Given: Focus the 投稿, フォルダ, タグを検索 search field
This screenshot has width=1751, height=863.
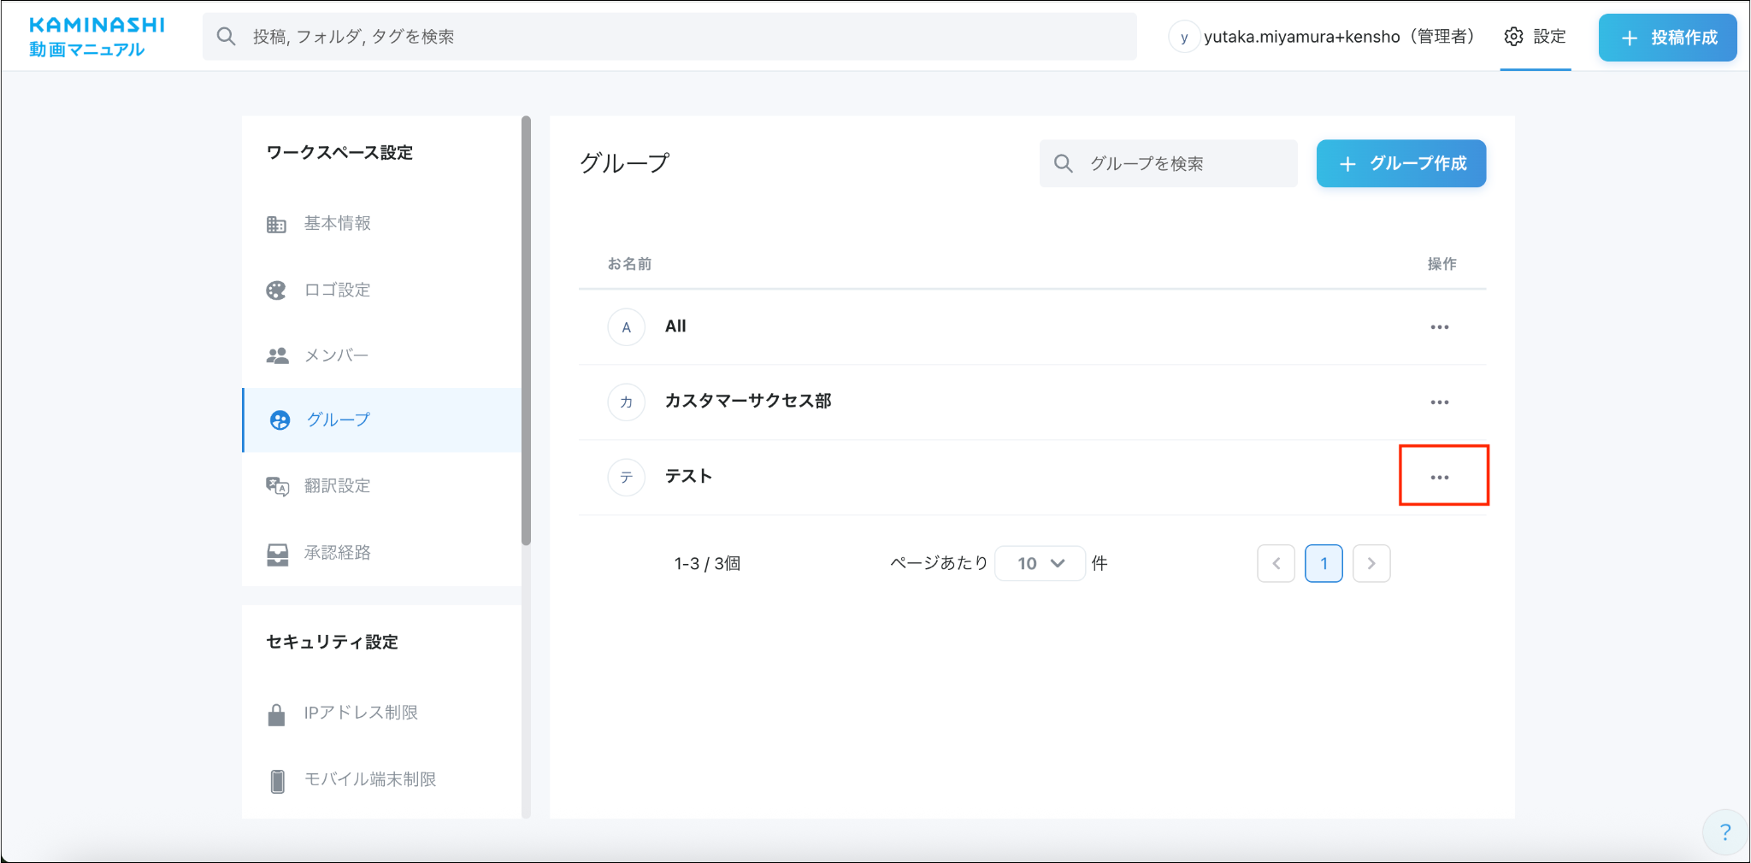Looking at the screenshot, I should pyautogui.click(x=669, y=37).
